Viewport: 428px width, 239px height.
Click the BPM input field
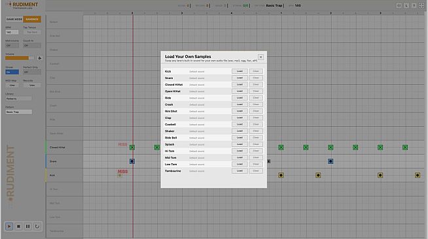[12, 32]
